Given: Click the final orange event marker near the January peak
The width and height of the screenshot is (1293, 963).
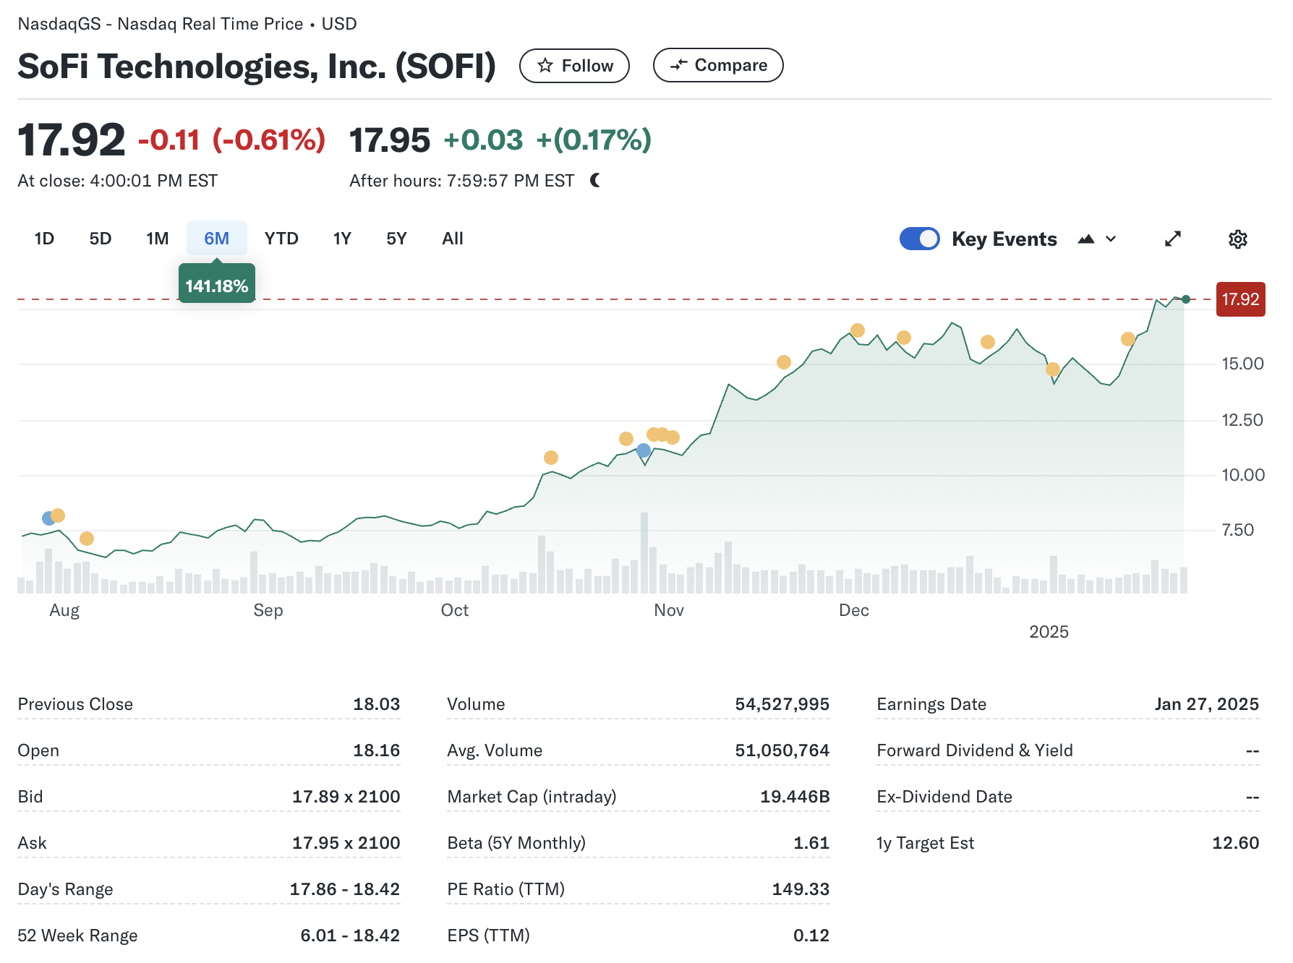Looking at the screenshot, I should click(x=1128, y=339).
